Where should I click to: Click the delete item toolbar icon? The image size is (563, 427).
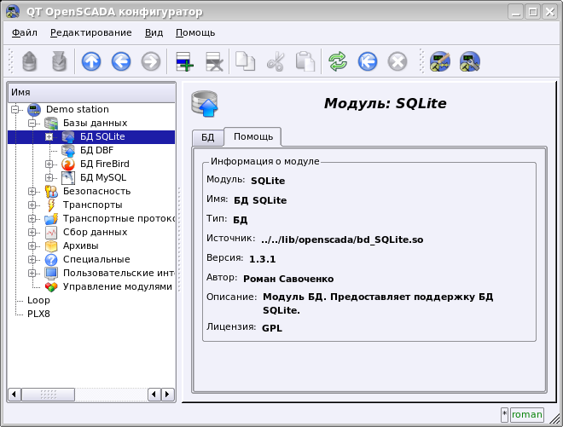pyautogui.click(x=214, y=61)
